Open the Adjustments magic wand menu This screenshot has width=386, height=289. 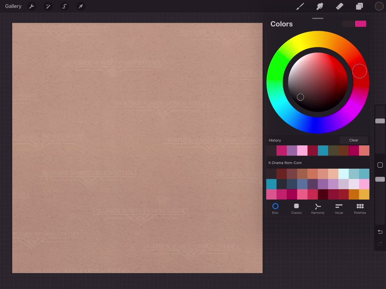click(48, 6)
